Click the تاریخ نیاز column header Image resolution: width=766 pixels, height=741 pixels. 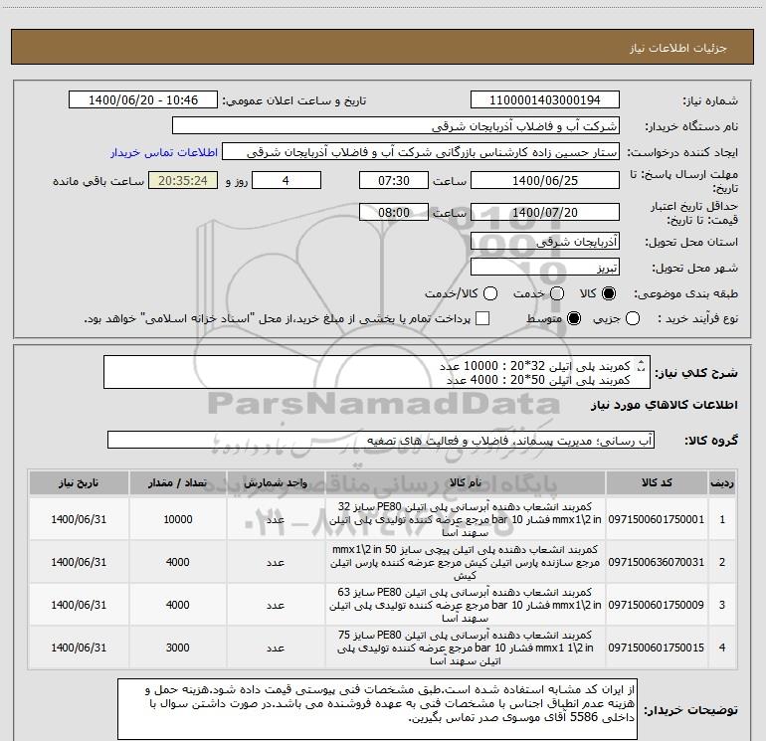pyautogui.click(x=79, y=482)
